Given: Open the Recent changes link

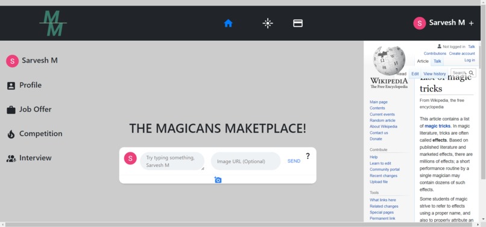Looking at the screenshot, I should (x=383, y=176).
